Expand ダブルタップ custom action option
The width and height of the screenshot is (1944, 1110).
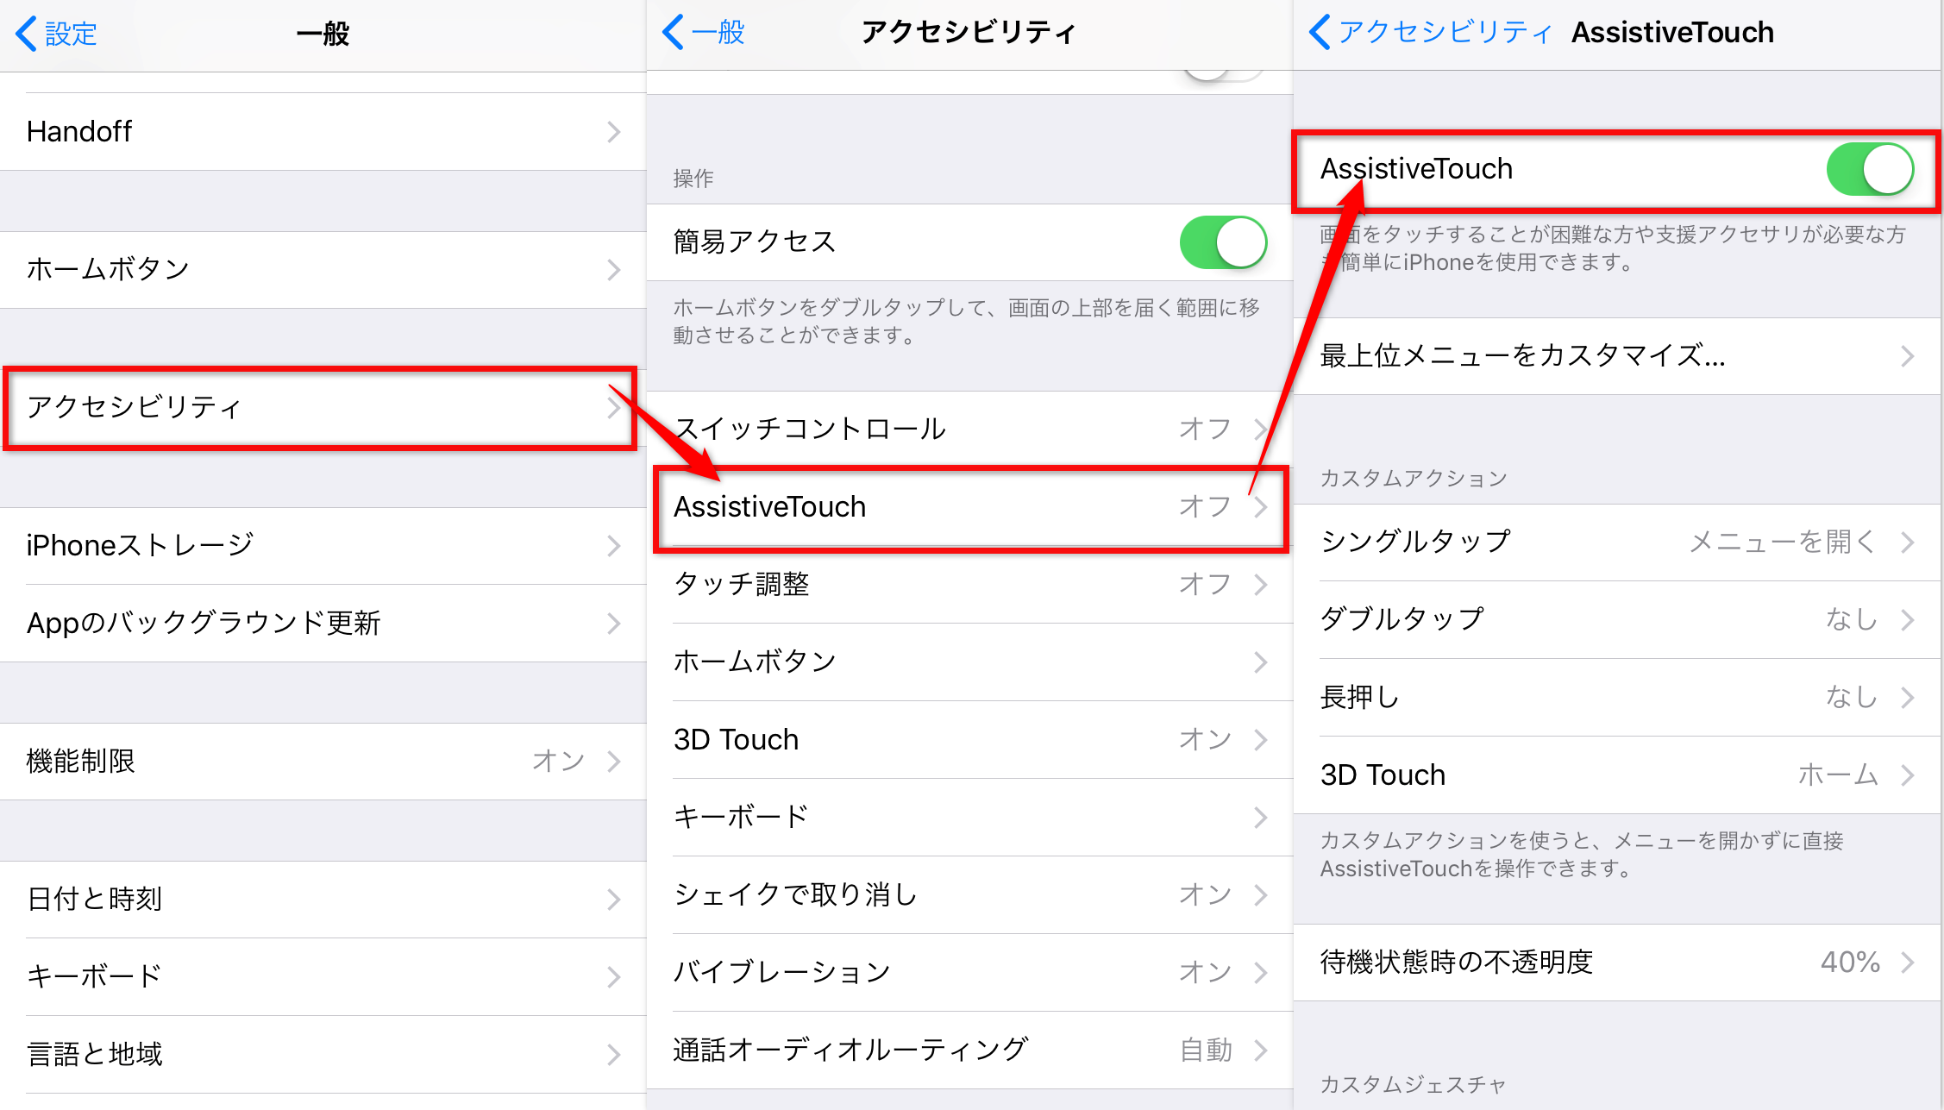[1620, 618]
